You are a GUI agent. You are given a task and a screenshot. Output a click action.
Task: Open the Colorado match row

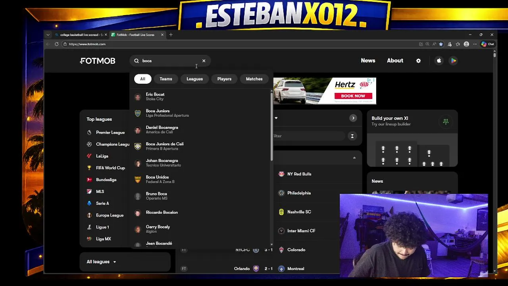(x=269, y=250)
